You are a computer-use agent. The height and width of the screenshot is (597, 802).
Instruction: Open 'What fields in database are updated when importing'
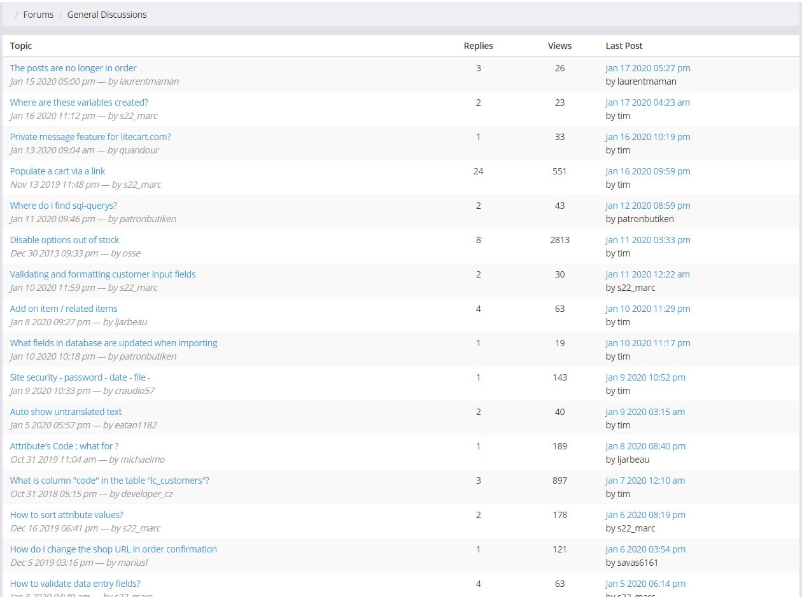[x=113, y=343]
